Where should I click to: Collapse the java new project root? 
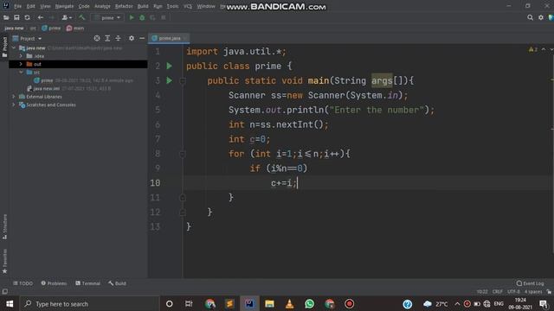click(14, 48)
